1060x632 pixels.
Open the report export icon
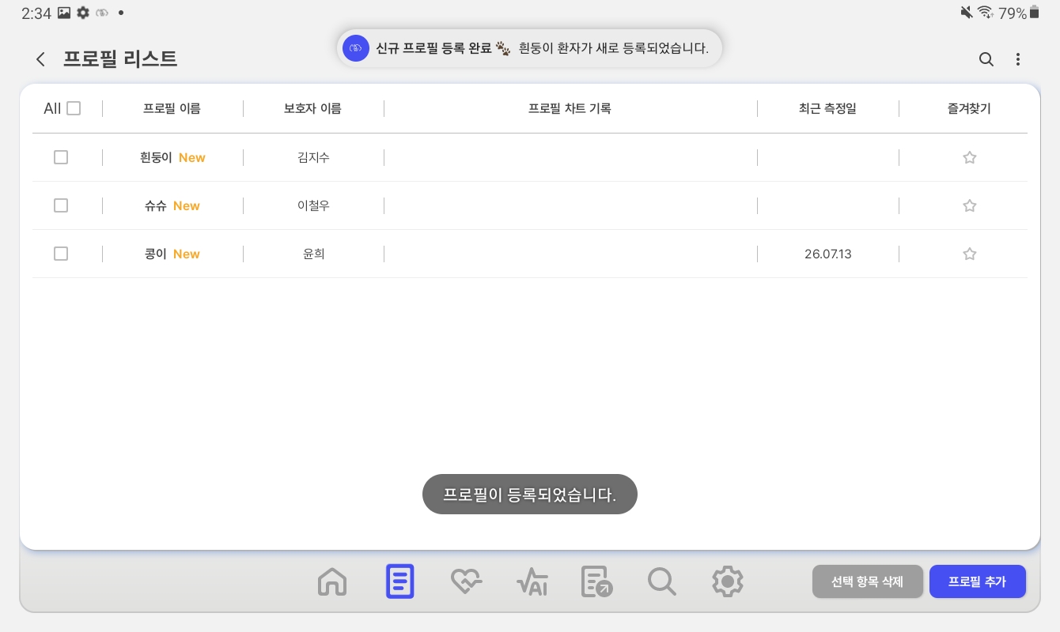coord(596,582)
